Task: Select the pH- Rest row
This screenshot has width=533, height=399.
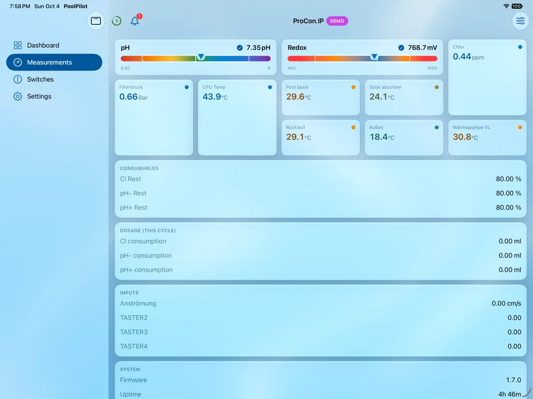Action: pyautogui.click(x=321, y=193)
